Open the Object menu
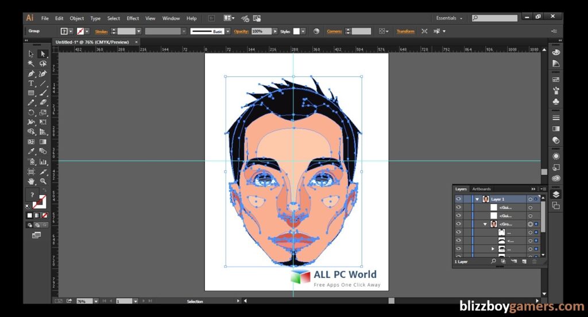This screenshot has width=588, height=317. click(77, 18)
